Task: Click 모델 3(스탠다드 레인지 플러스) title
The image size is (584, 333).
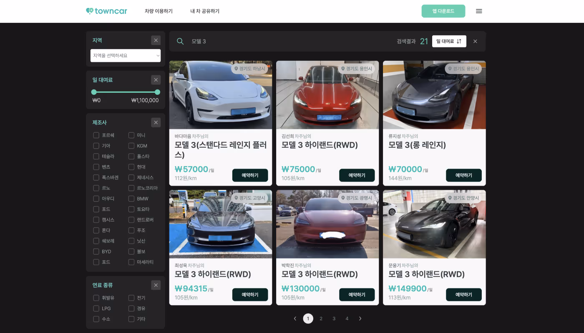Action: (x=221, y=150)
